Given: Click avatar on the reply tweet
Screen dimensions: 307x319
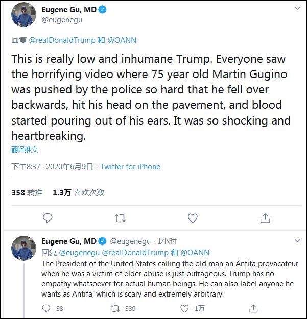Looking at the screenshot, I should click(x=24, y=248).
